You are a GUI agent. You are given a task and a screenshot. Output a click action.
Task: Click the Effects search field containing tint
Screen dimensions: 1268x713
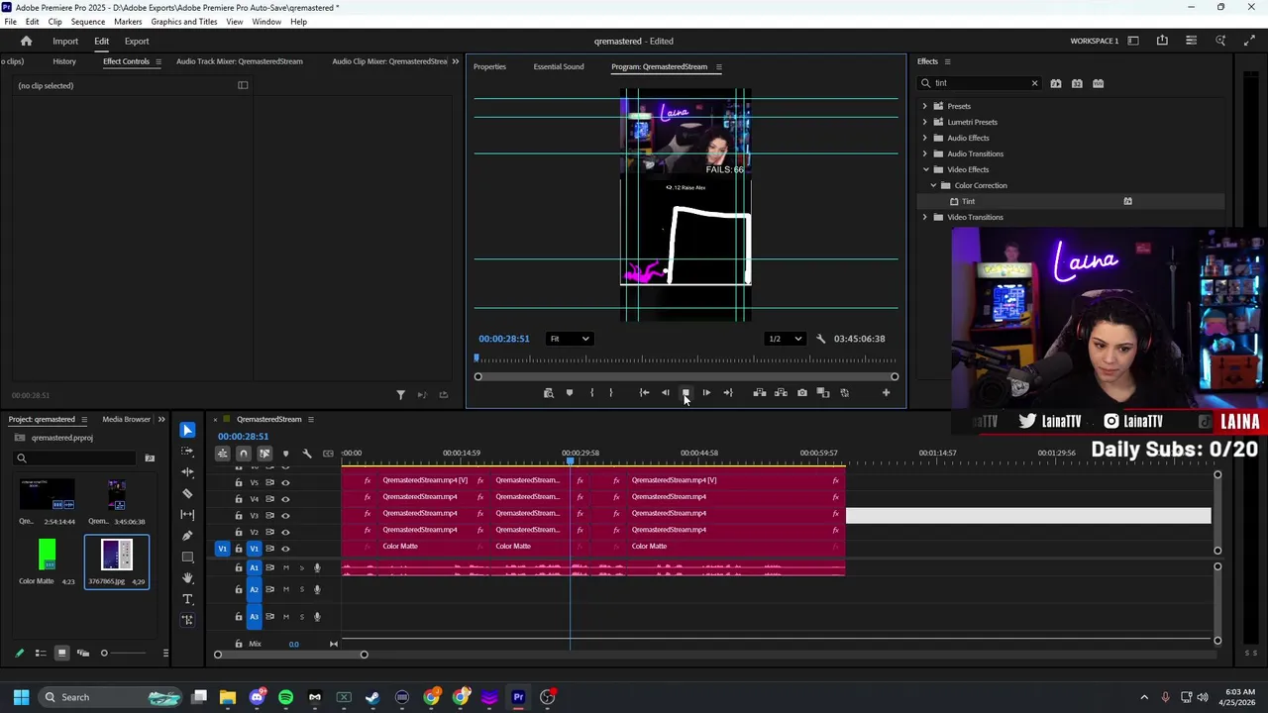coord(981,83)
